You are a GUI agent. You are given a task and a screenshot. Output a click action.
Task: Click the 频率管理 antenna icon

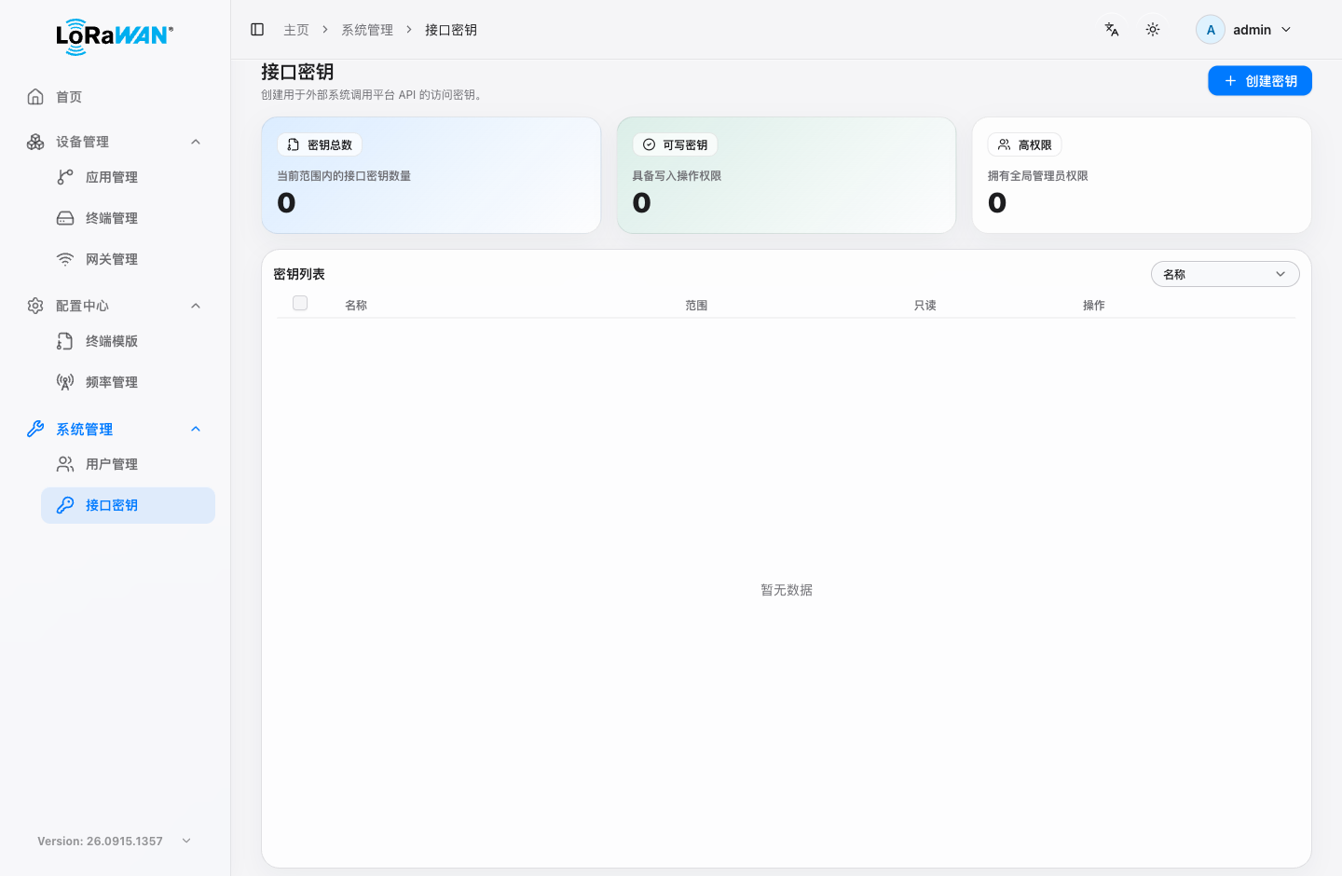65,382
